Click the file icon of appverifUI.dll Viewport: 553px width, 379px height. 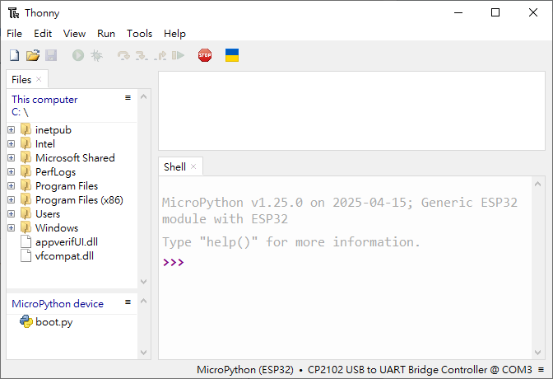point(26,241)
